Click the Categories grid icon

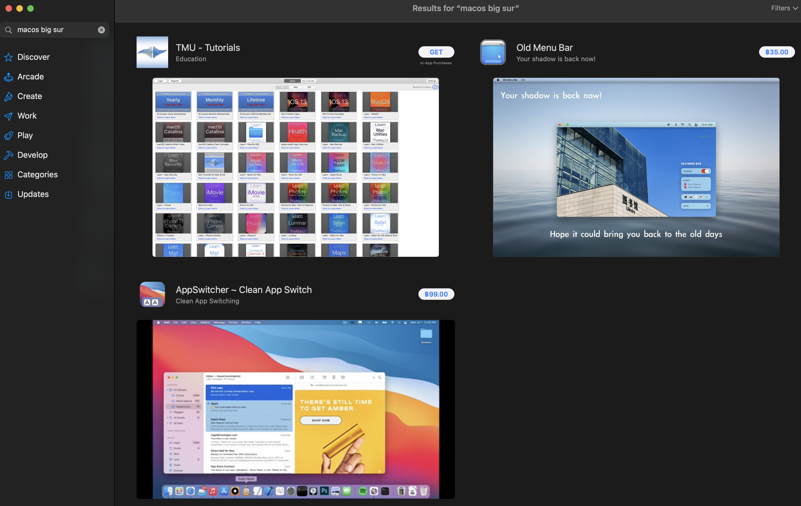[9, 175]
